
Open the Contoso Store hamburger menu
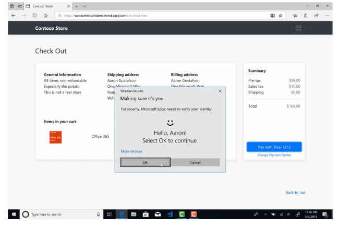[298, 28]
